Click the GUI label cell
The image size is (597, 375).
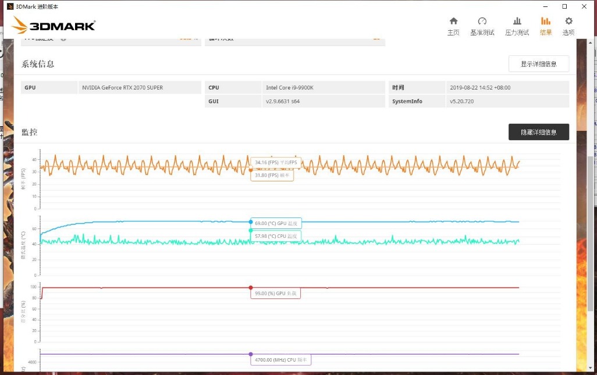point(233,101)
